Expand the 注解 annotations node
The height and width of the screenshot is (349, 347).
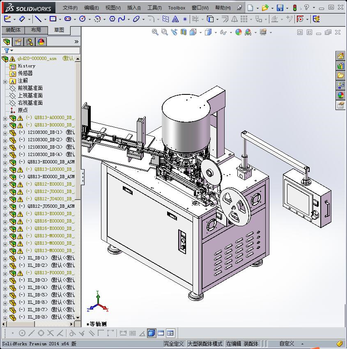[x=5, y=82]
